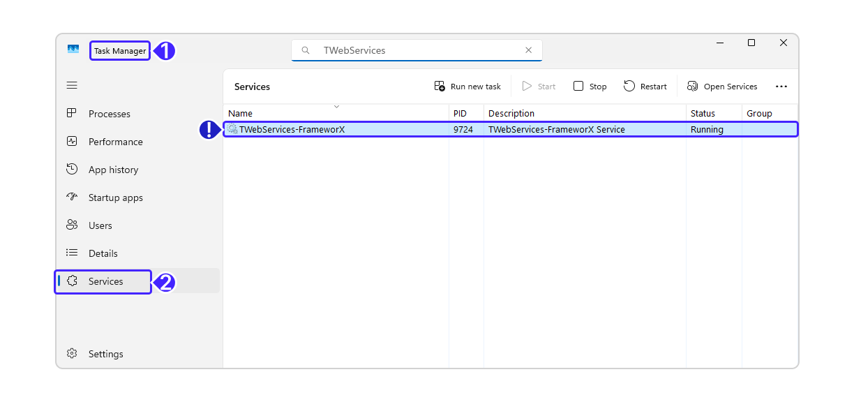Go to Processes page
Image resolution: width=854 pixels, height=402 pixels.
click(x=110, y=114)
